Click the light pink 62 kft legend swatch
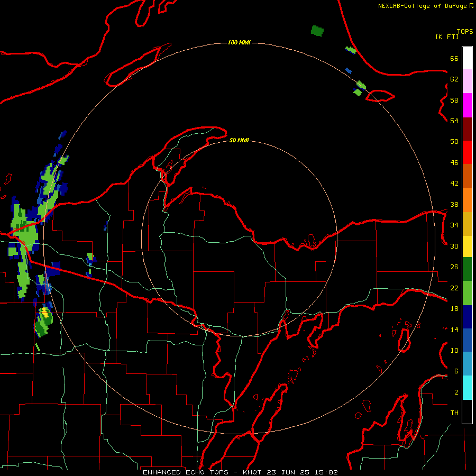 click(467, 81)
